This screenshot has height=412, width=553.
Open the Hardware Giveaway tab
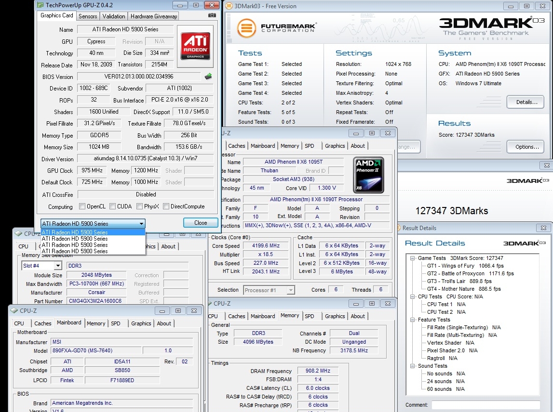pos(154,16)
